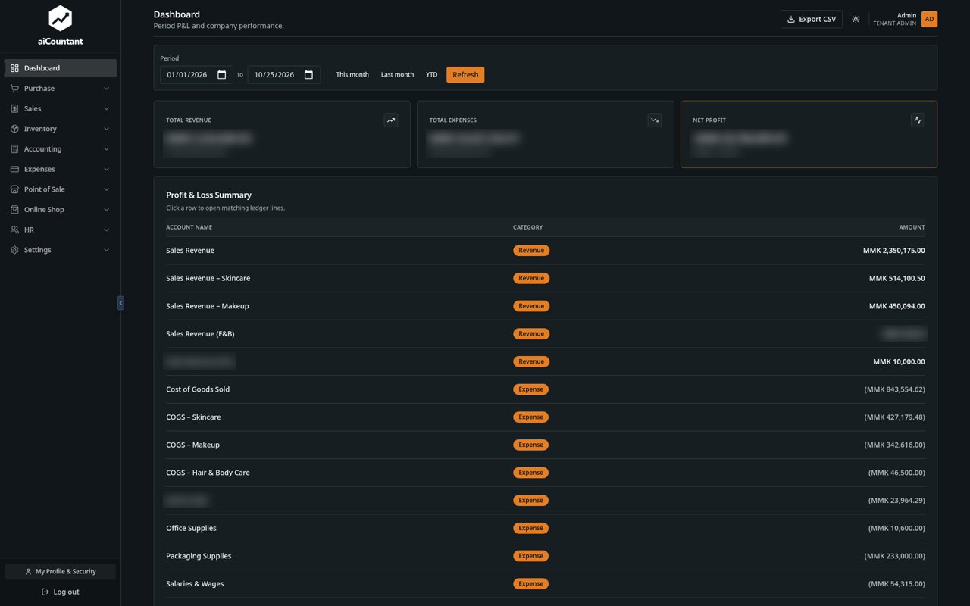
Task: Open the Sales Revenue – Makeup row
Action: point(546,306)
